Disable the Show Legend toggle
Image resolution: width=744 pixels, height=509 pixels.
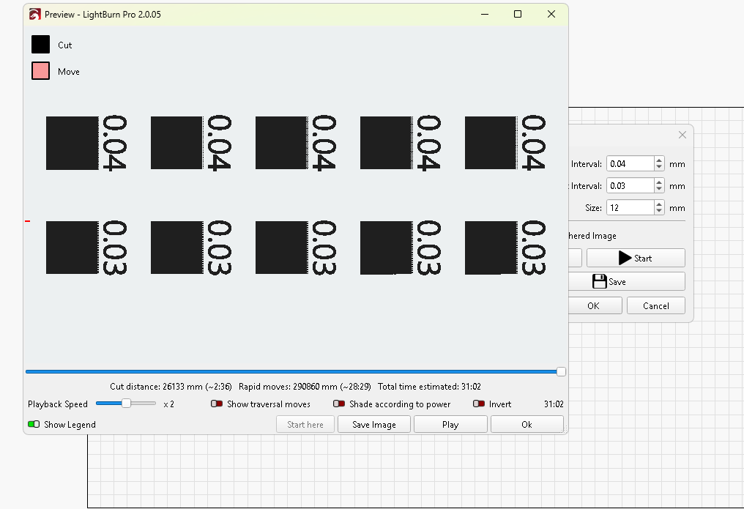(34, 424)
